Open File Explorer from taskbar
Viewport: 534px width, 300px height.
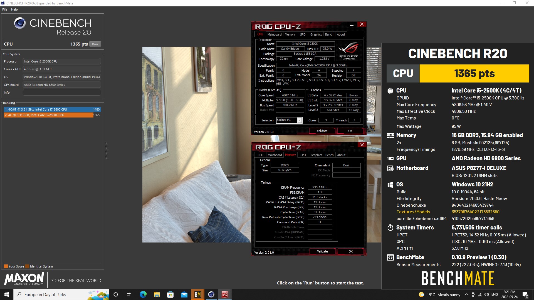click(x=157, y=294)
